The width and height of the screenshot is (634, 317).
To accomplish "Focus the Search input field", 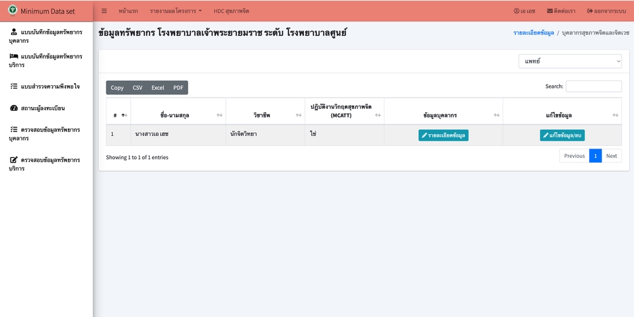I will click(x=594, y=86).
